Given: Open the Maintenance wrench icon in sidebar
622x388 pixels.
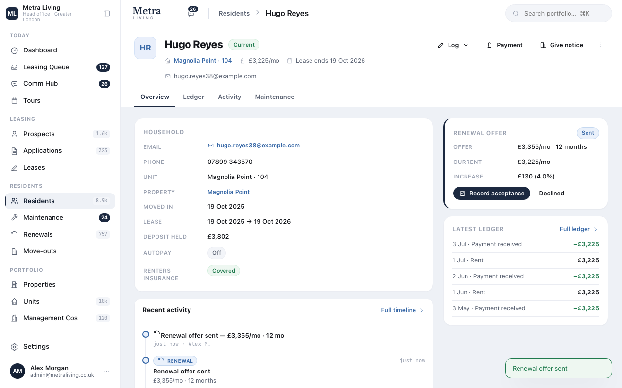Looking at the screenshot, I should point(14,218).
